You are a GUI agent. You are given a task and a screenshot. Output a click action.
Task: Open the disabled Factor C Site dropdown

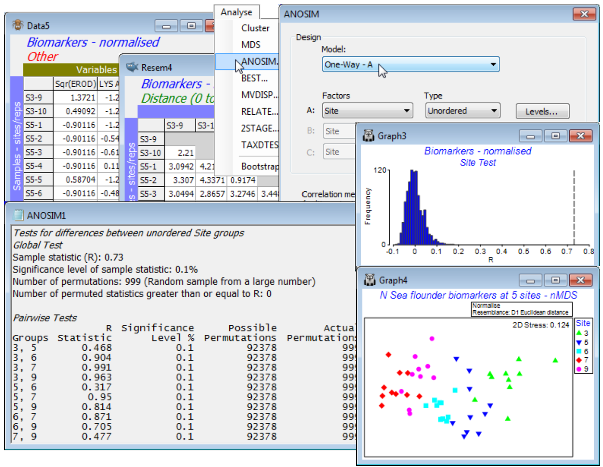coord(339,152)
